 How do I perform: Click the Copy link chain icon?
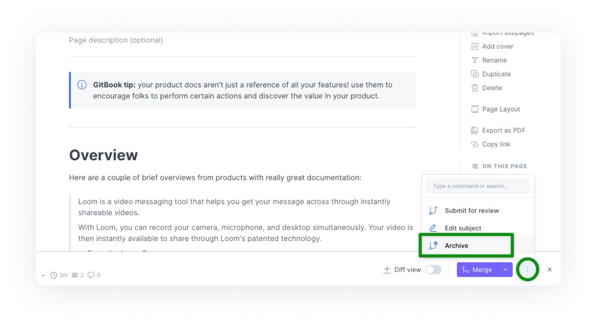click(475, 144)
